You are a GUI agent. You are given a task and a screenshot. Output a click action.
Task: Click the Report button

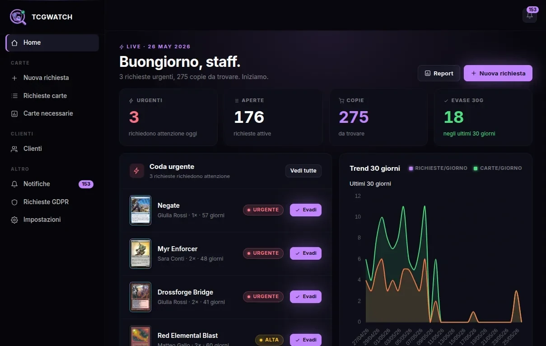click(x=439, y=73)
